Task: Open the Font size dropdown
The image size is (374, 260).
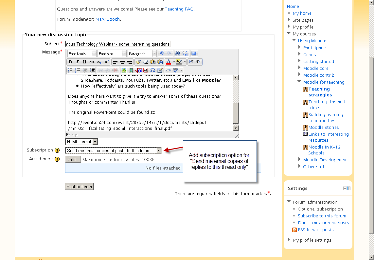Action: [112, 53]
